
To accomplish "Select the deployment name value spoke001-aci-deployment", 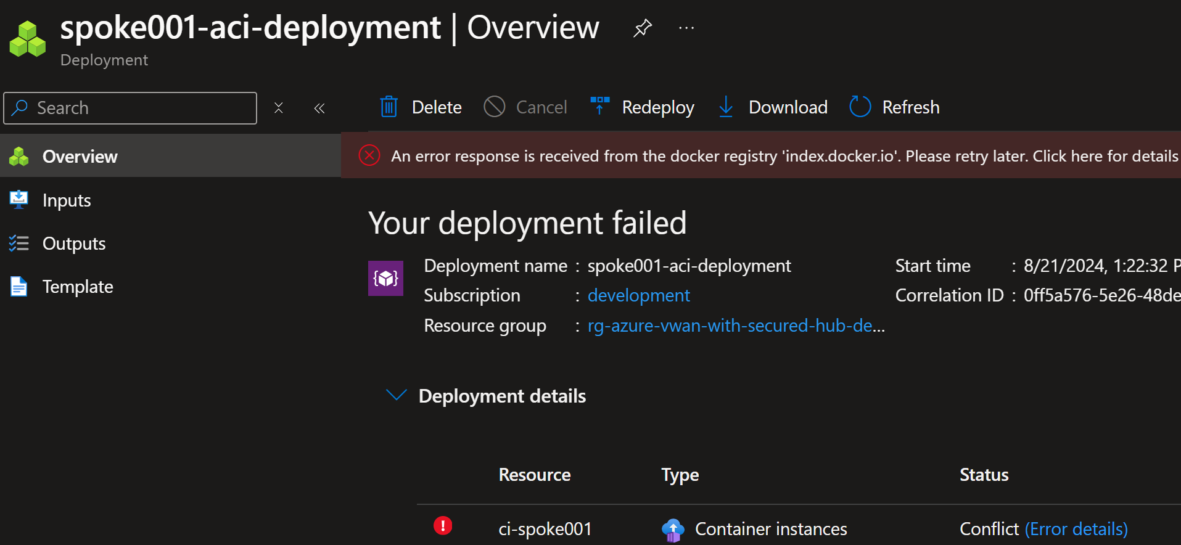I will point(689,266).
